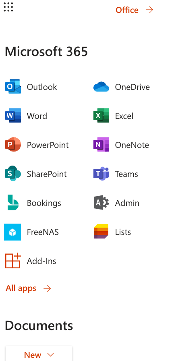Select the Add-Ins grid icon
The image size is (178, 361).
click(13, 261)
